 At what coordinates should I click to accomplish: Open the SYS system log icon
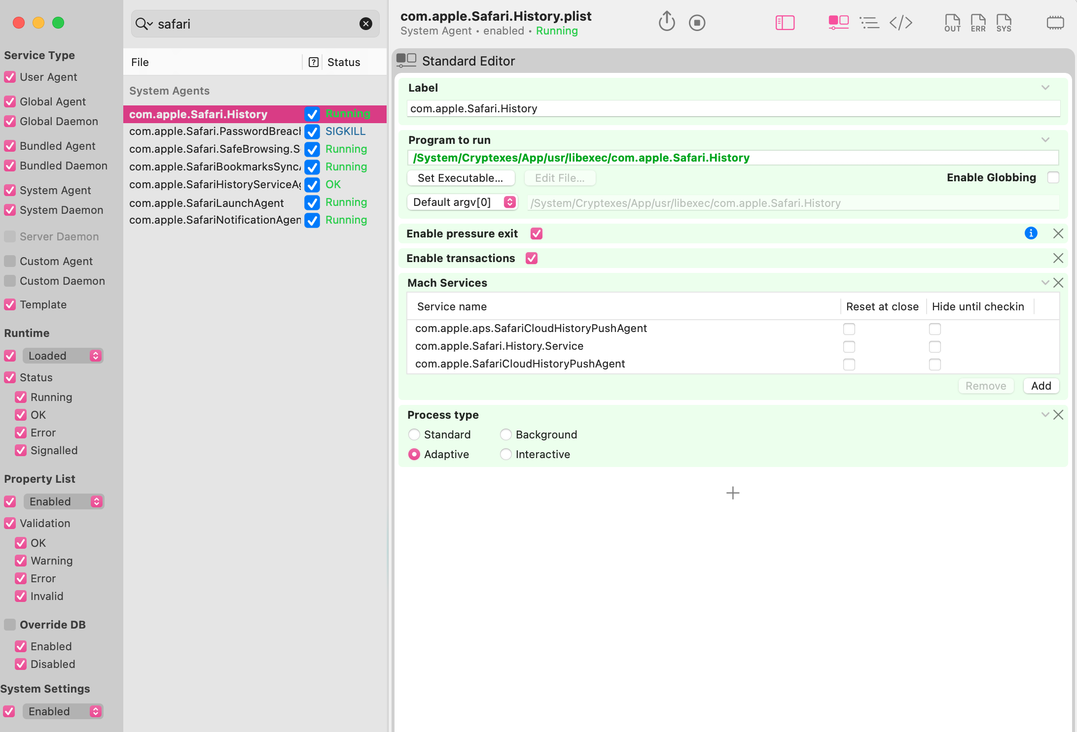point(1004,23)
